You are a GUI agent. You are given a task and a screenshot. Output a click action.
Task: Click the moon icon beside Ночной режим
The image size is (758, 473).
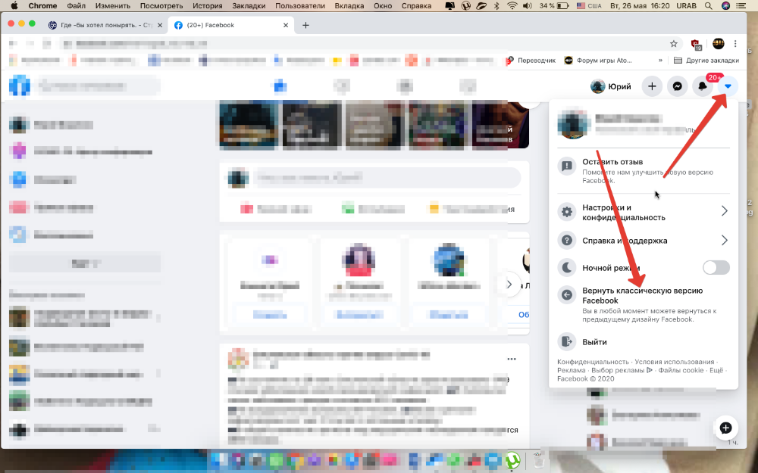566,267
